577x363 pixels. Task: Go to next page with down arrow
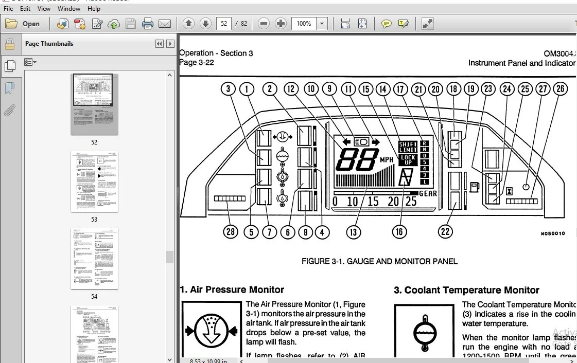pyautogui.click(x=205, y=24)
